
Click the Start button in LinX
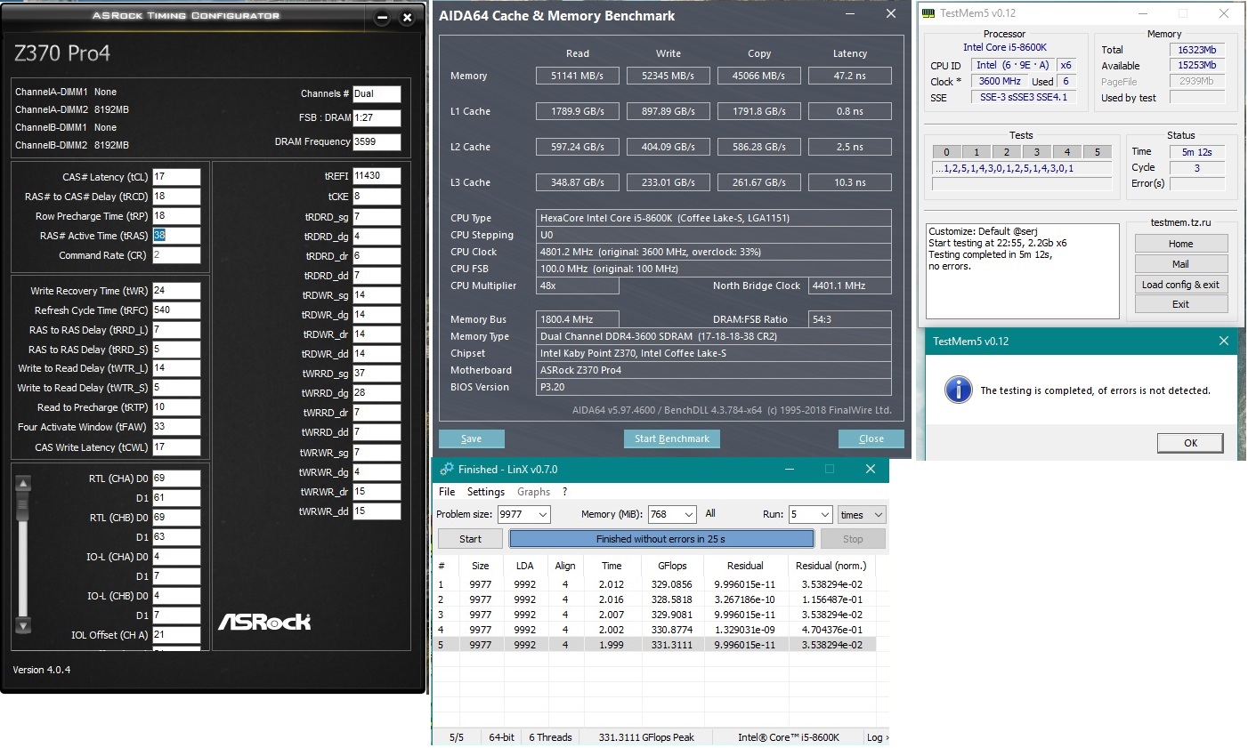[470, 539]
